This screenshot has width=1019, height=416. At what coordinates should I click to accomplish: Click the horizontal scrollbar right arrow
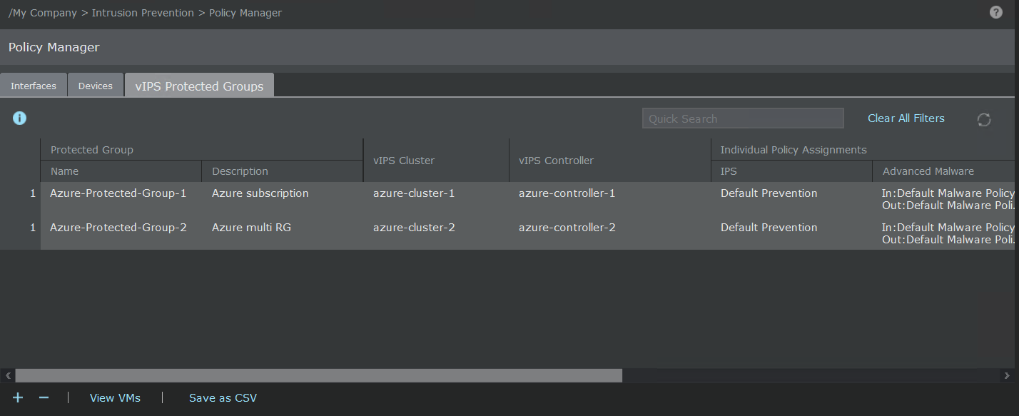coord(1007,375)
